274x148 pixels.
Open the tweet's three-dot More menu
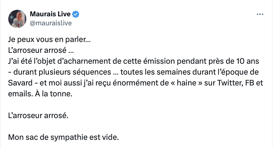pos(260,14)
